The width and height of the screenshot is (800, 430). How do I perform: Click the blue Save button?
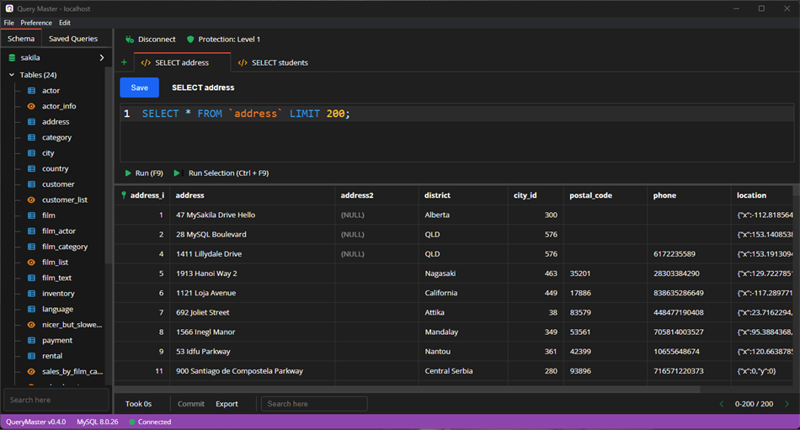click(139, 88)
